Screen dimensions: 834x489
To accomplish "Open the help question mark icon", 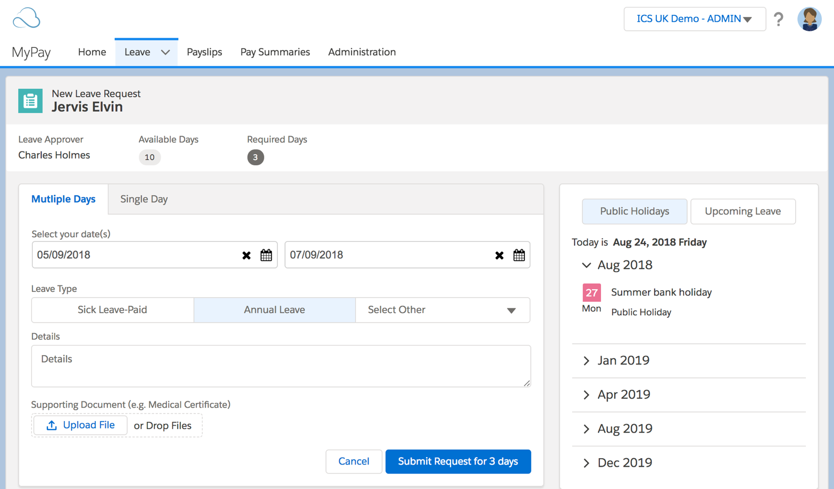I will point(779,19).
